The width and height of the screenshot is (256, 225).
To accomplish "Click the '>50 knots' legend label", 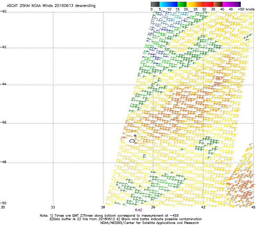I will tap(246, 9).
